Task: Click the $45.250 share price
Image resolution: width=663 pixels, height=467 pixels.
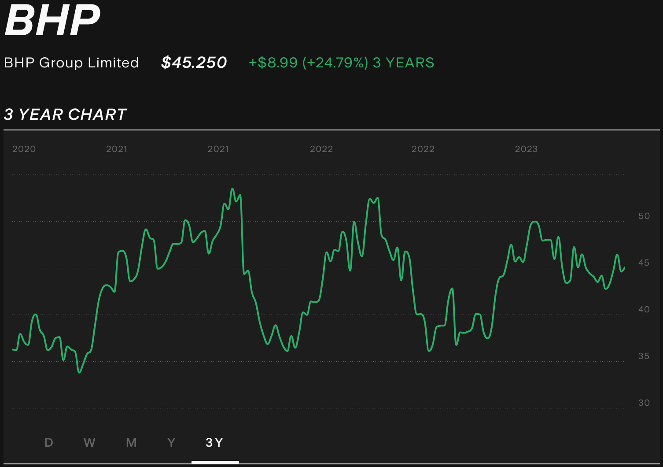Action: tap(194, 63)
